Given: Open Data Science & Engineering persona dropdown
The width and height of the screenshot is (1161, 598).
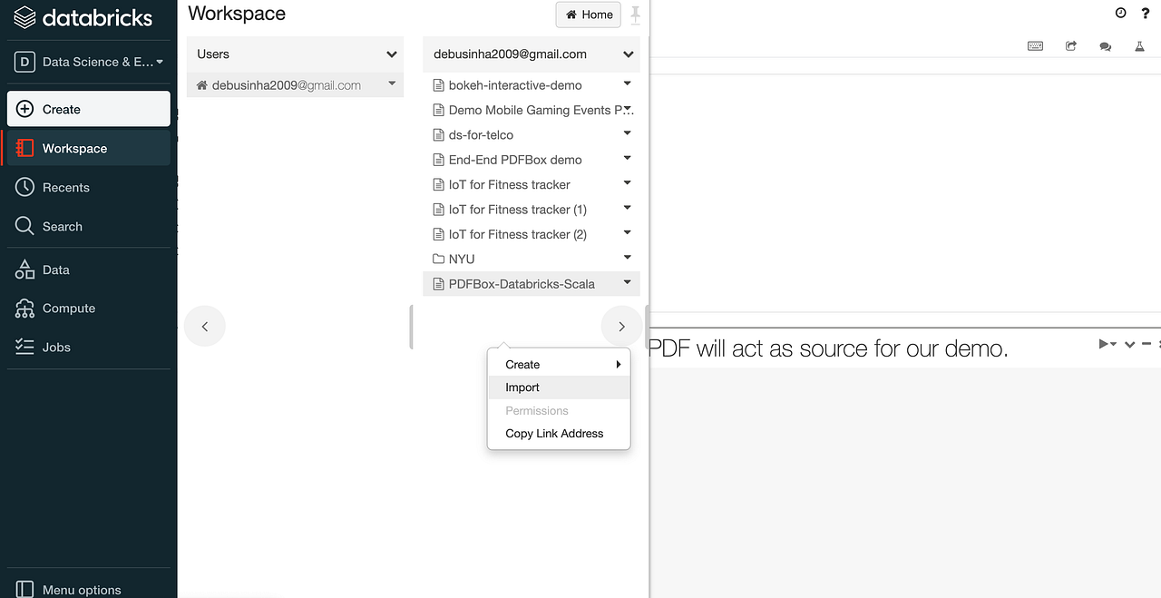Looking at the screenshot, I should 89,62.
